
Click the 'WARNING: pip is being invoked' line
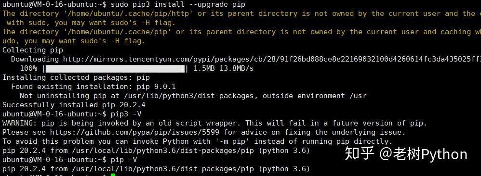coord(215,124)
